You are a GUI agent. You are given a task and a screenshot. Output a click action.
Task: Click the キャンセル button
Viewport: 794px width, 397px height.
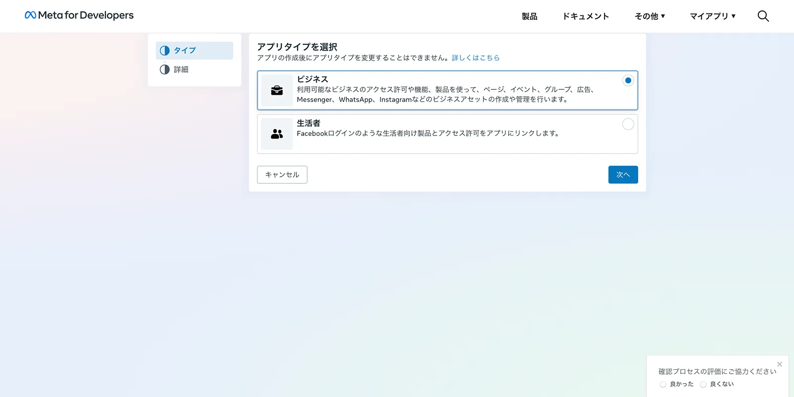click(x=282, y=175)
